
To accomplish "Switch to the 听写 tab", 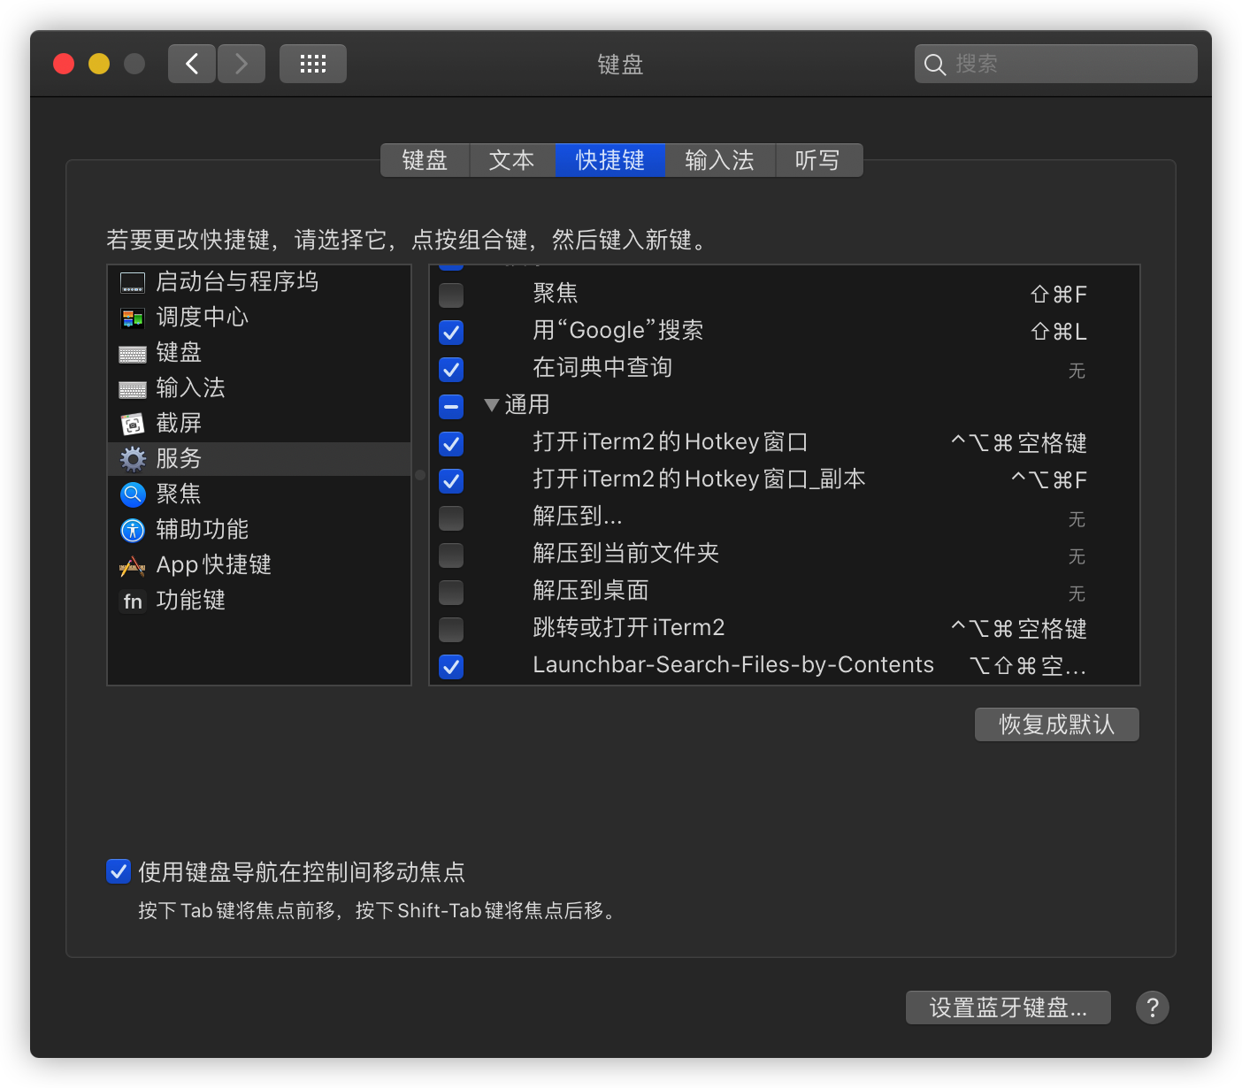I will [x=818, y=160].
